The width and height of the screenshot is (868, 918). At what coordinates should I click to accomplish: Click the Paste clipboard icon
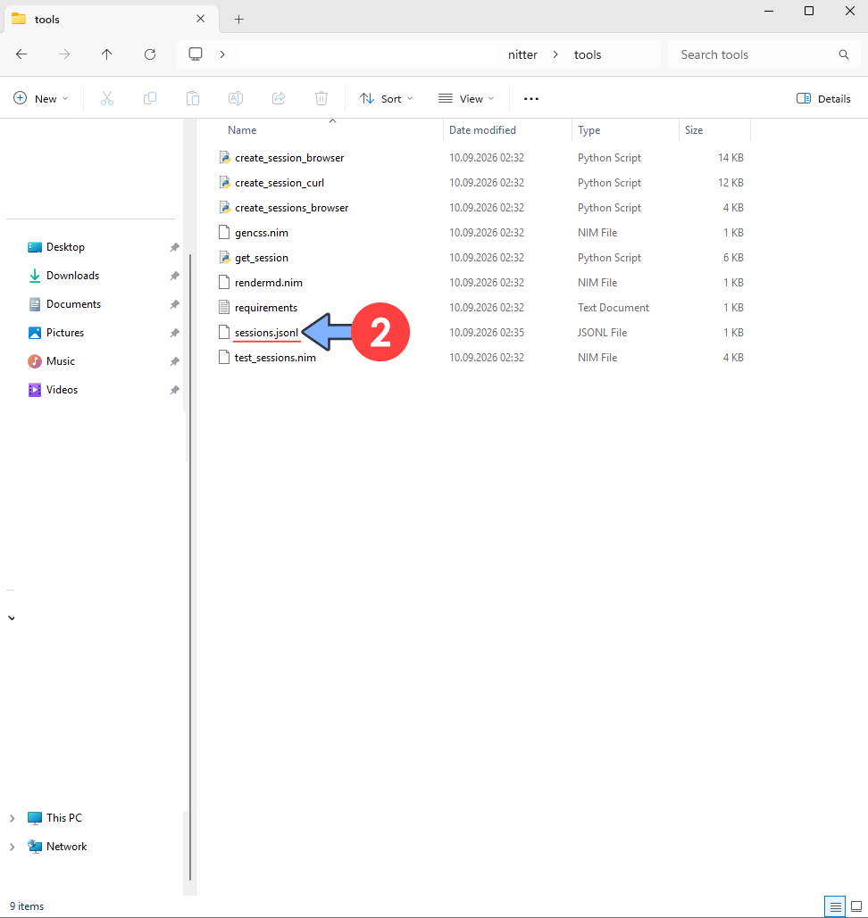pos(193,98)
